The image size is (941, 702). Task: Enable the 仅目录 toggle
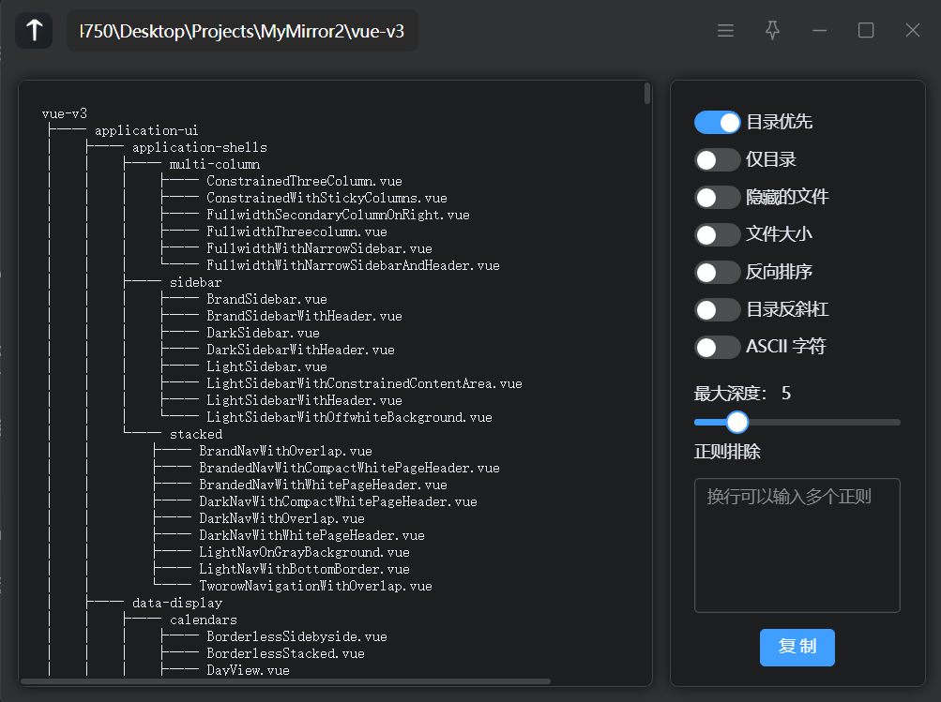[718, 160]
